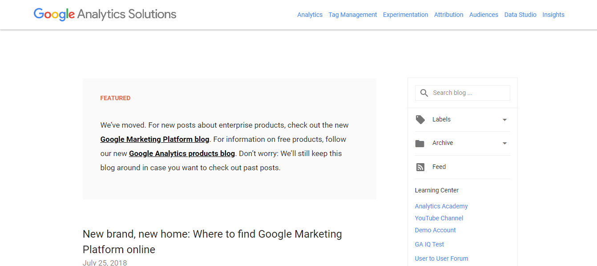This screenshot has height=266, width=597.
Task: Click the Archive row text
Action: pyautogui.click(x=443, y=143)
